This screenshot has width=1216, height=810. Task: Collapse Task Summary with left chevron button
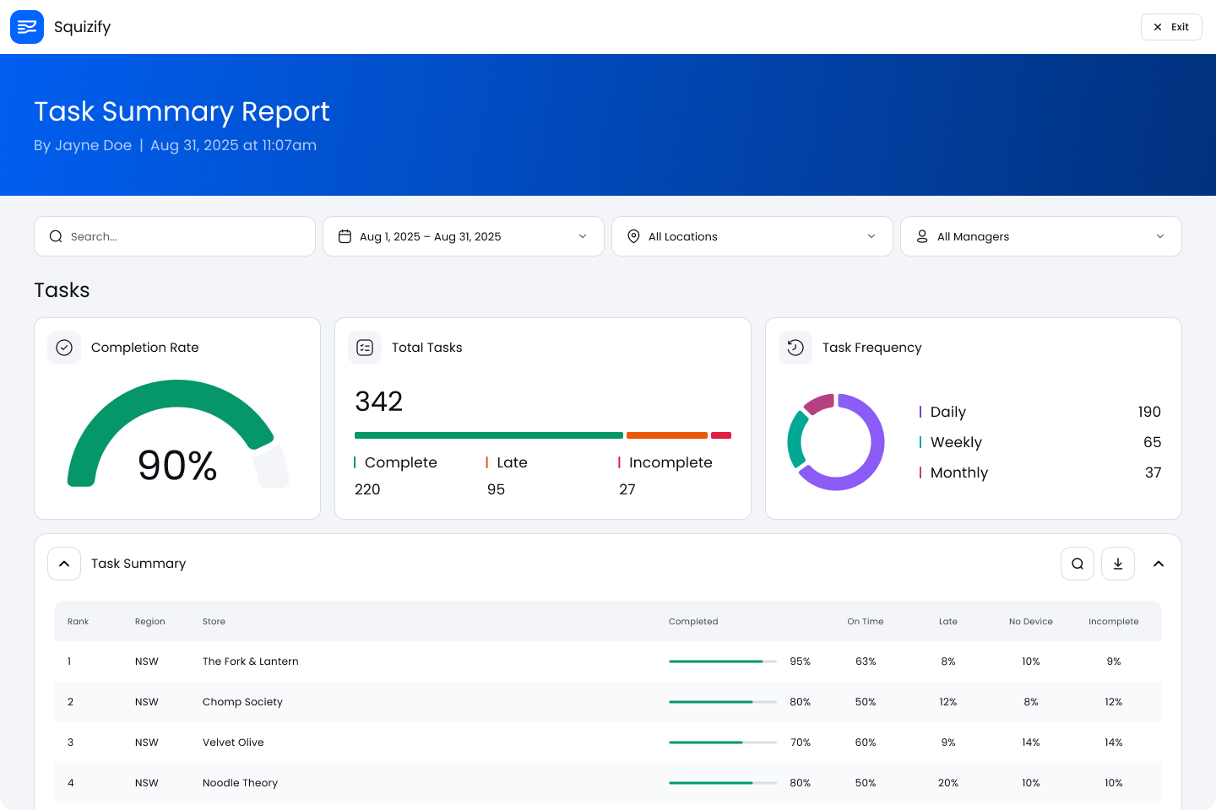[x=64, y=564]
